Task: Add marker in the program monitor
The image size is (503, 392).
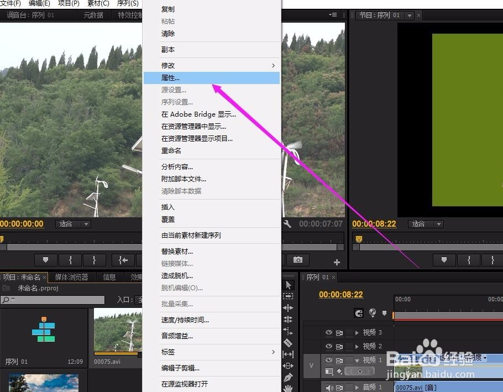Action: [x=444, y=260]
